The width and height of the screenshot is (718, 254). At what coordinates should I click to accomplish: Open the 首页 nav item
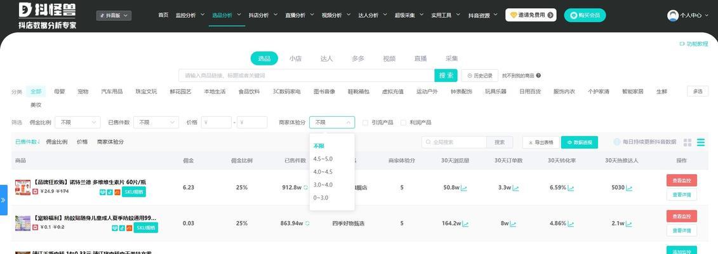(x=163, y=15)
